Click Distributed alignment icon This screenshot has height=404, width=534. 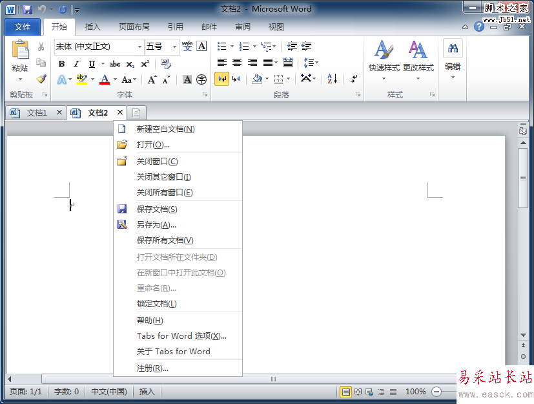288,63
